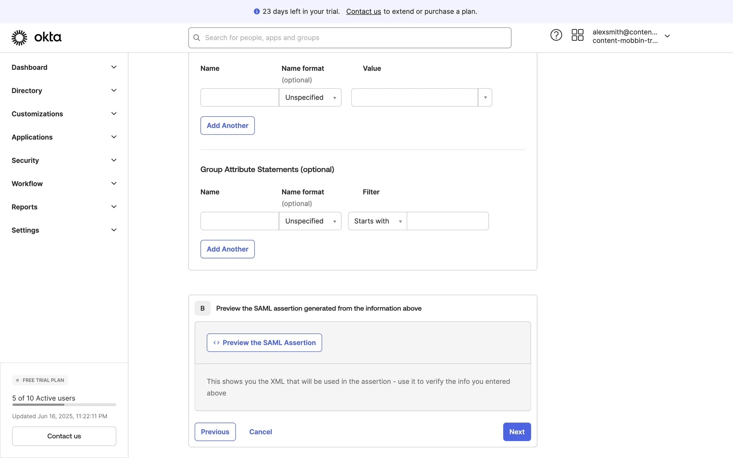Click the search magnifier icon

tap(197, 38)
